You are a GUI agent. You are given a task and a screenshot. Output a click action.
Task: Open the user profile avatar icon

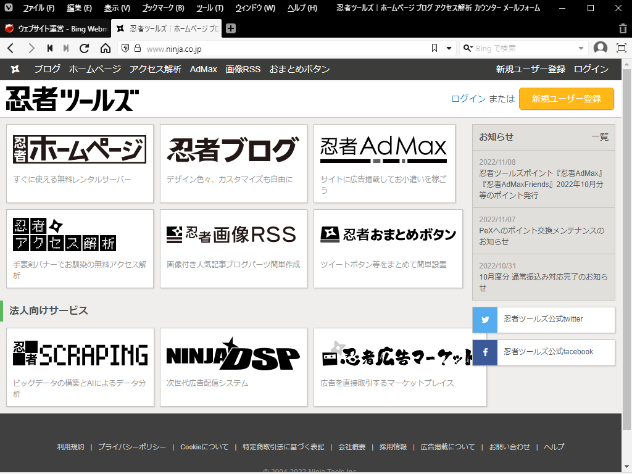tap(600, 48)
